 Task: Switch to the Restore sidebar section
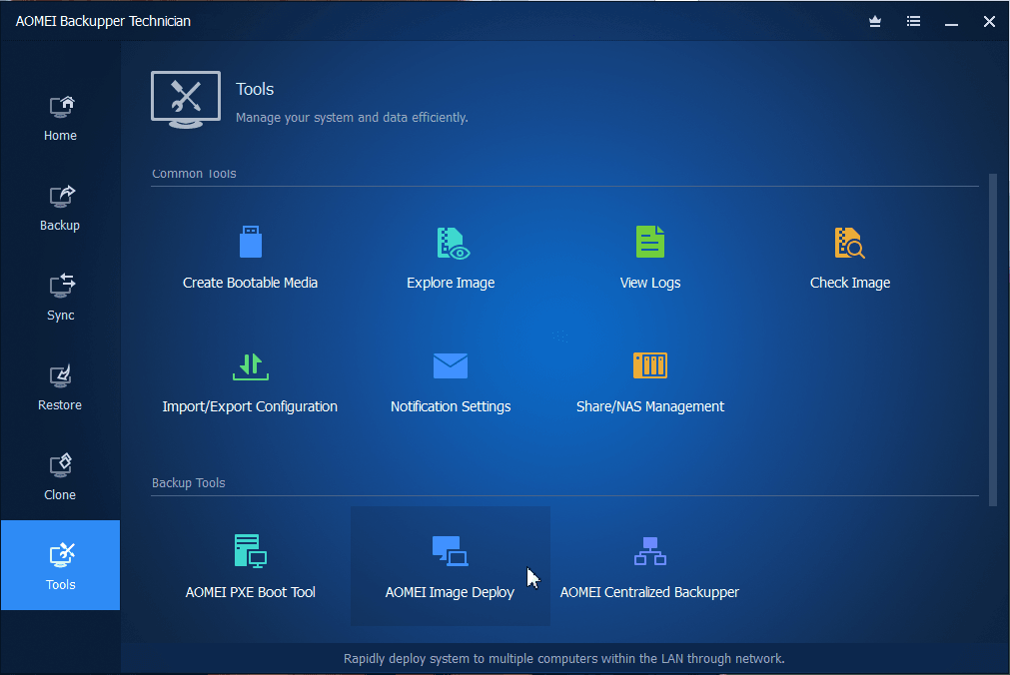(60, 387)
